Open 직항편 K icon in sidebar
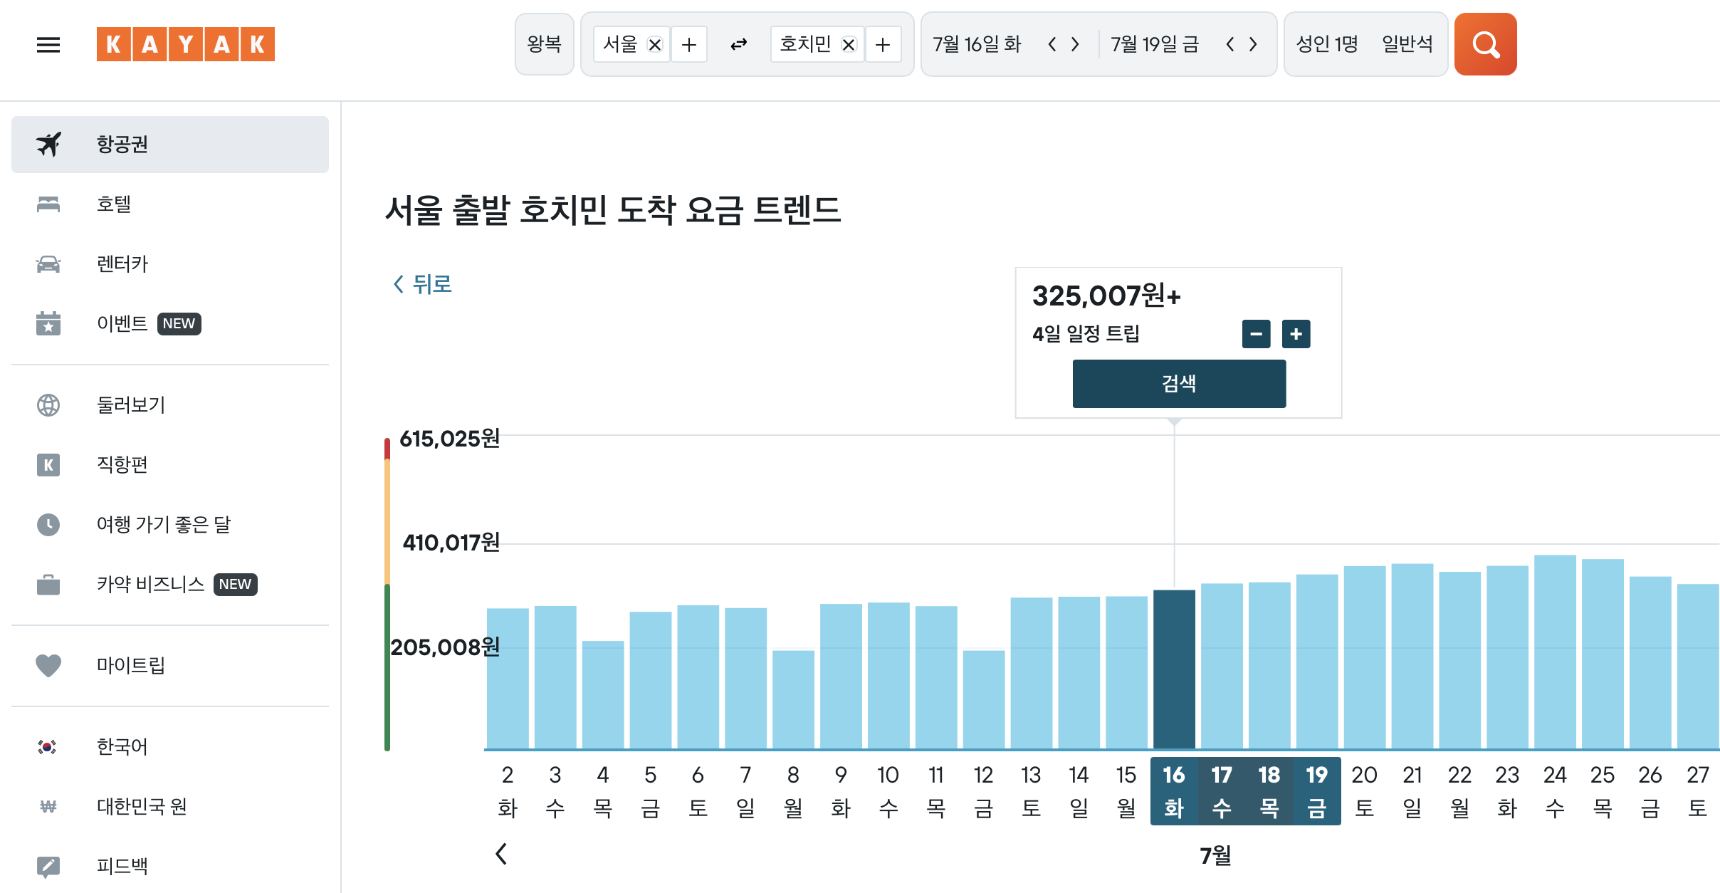 click(48, 465)
